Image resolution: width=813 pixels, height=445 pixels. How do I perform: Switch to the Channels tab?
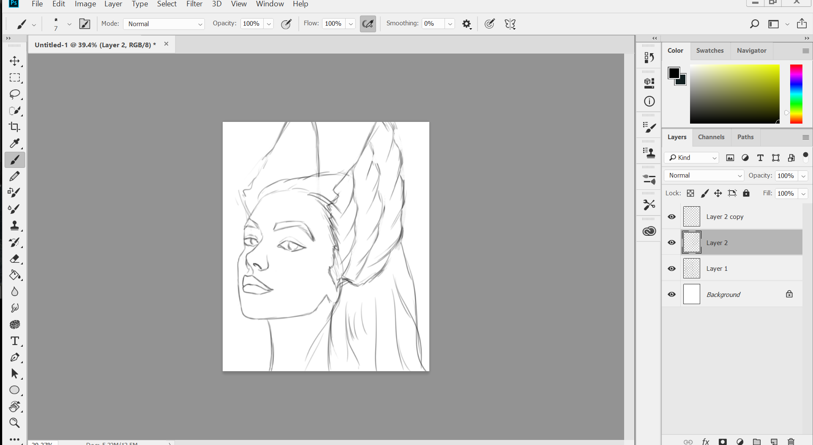click(711, 137)
